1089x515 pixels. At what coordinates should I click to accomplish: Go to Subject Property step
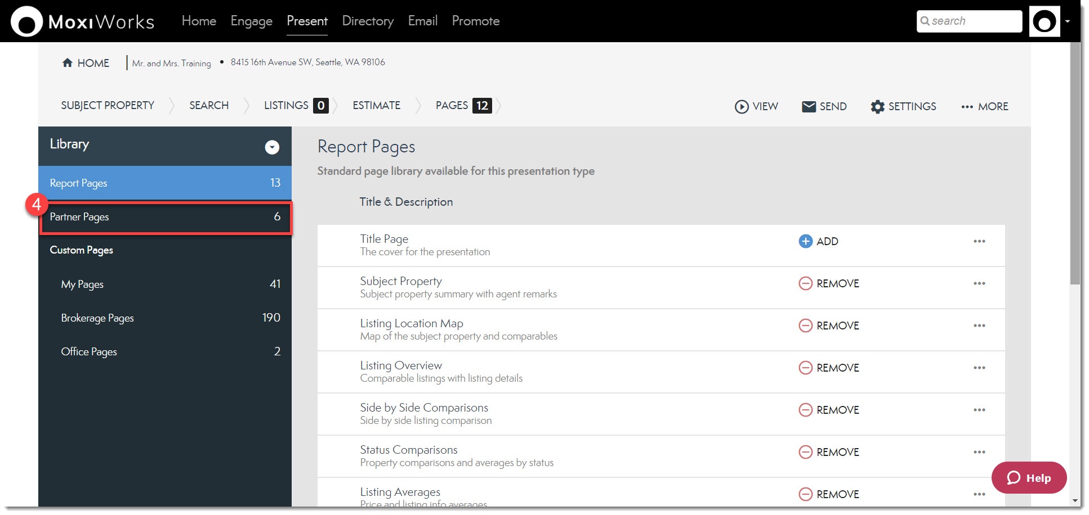[x=108, y=106]
